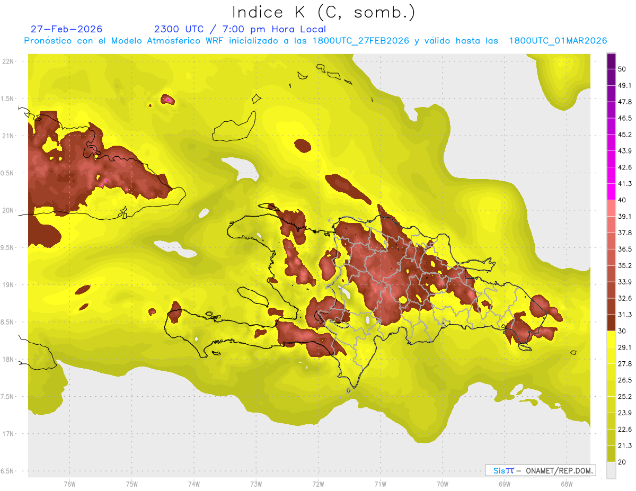Click the '1800UTC_01MAR2026' valid-until time text
Viewport: 636px width, 491px height.
point(558,41)
